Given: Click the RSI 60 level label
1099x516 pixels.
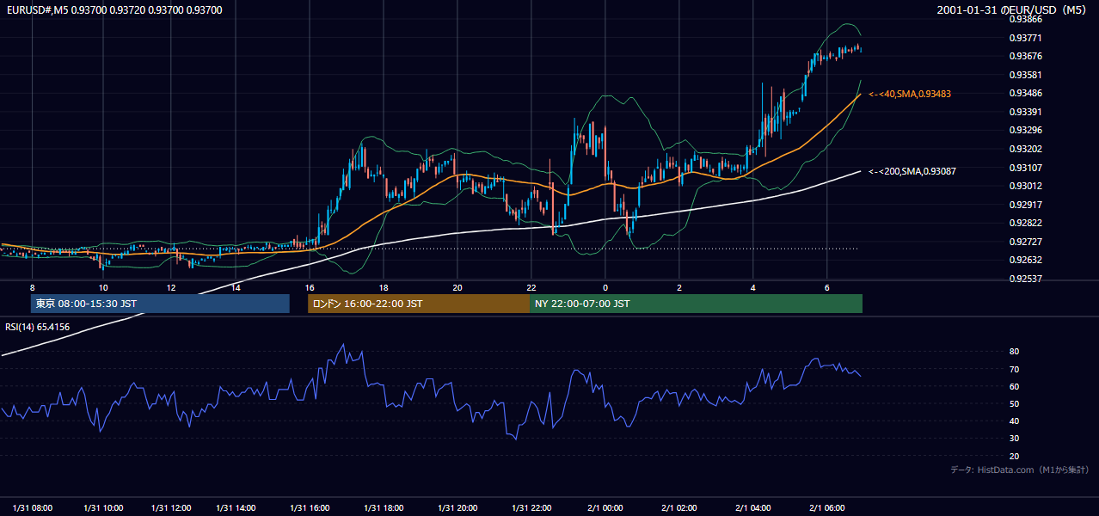Looking at the screenshot, I should 1014,386.
